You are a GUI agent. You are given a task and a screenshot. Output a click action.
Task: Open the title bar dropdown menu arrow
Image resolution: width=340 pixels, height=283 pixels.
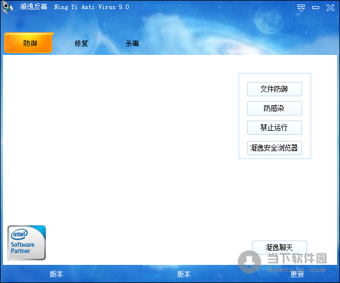(301, 8)
